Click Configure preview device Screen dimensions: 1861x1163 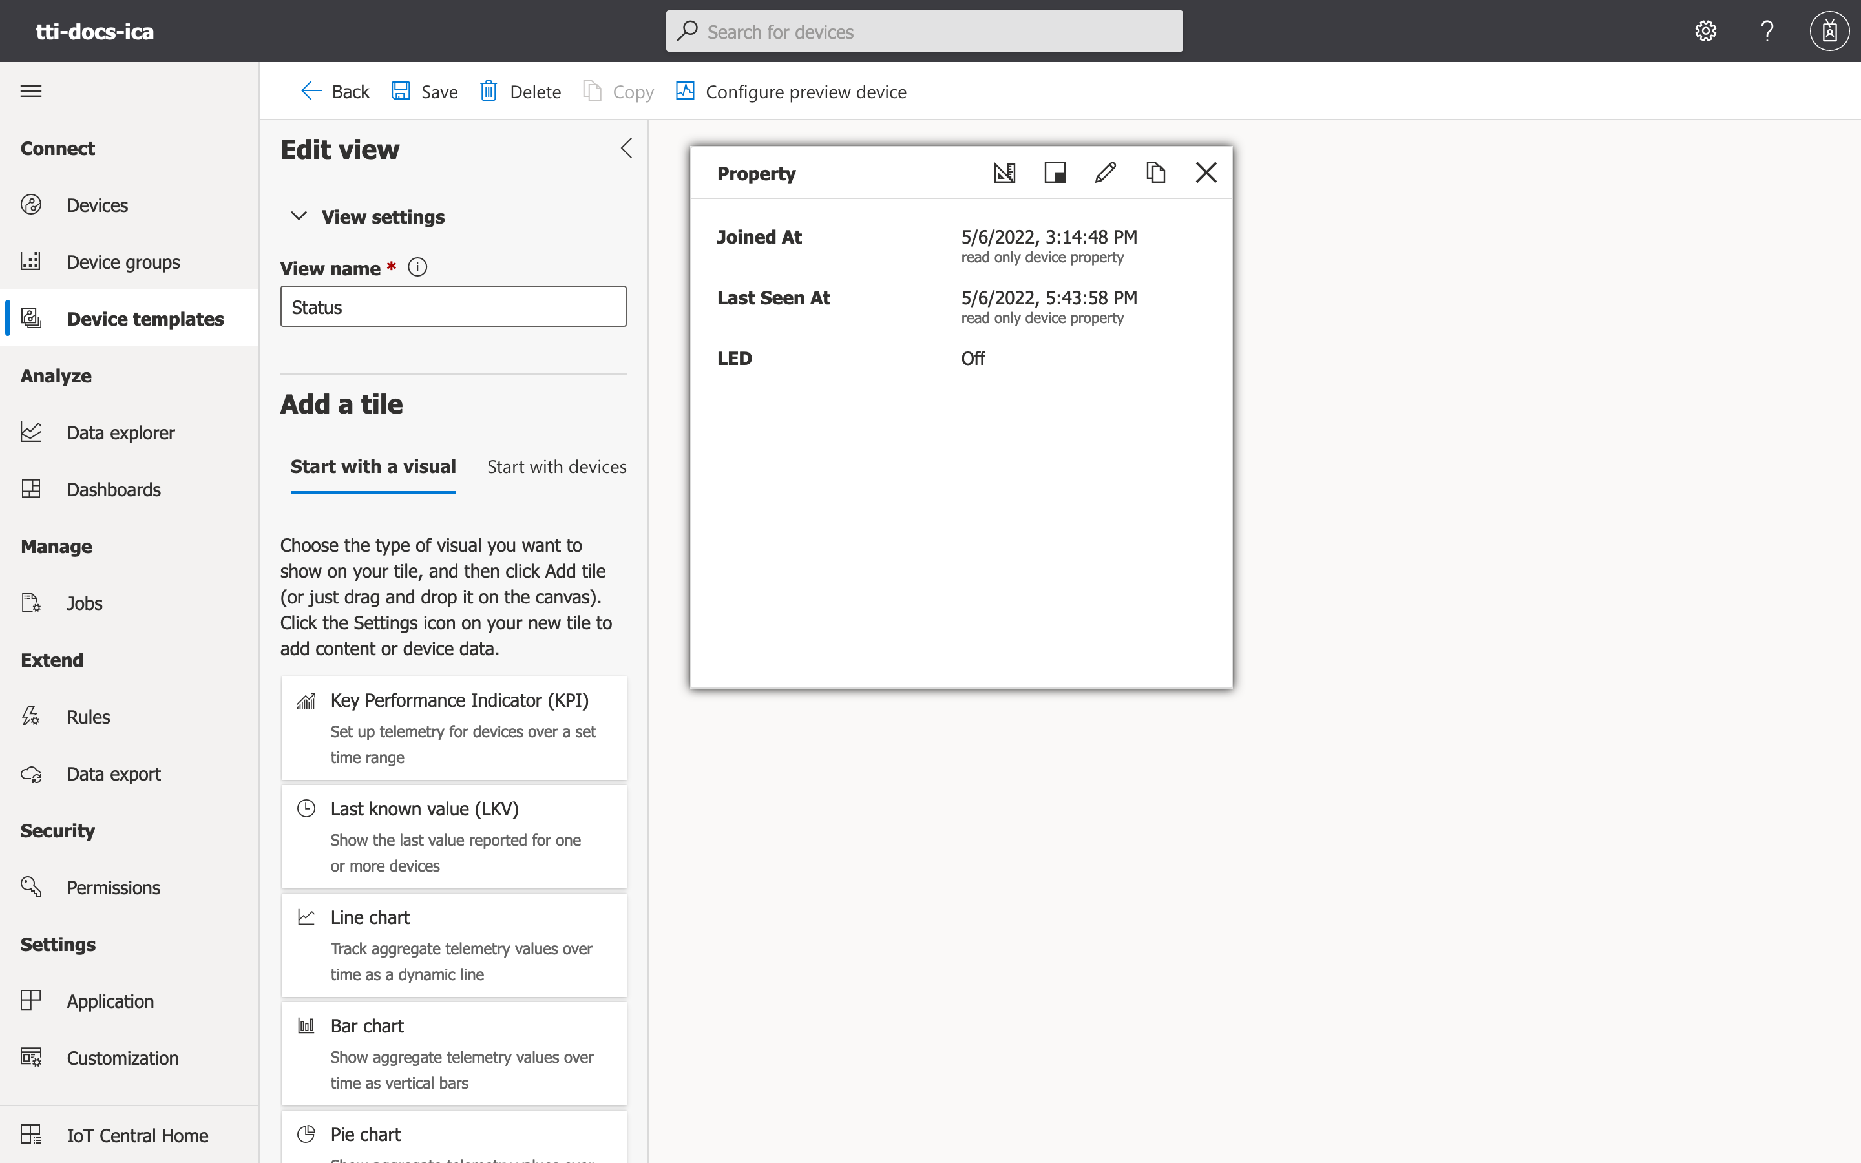click(792, 92)
